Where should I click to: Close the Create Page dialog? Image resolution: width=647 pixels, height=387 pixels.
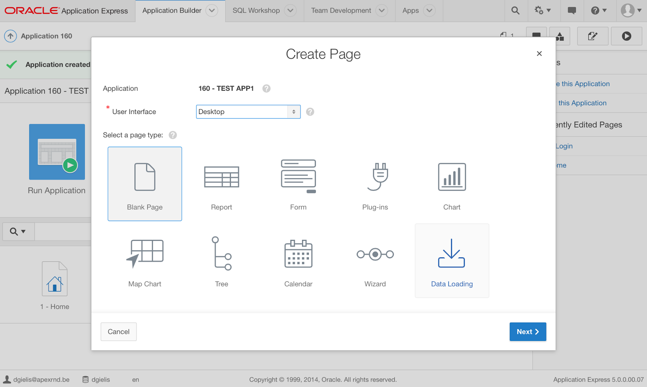539,53
